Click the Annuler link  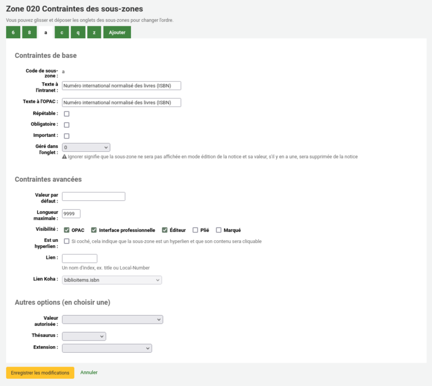(x=89, y=372)
